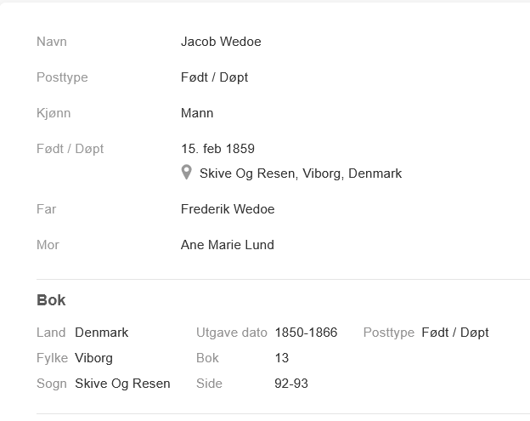Click the Far field label
Image resolution: width=530 pixels, height=421 pixels.
[47, 209]
